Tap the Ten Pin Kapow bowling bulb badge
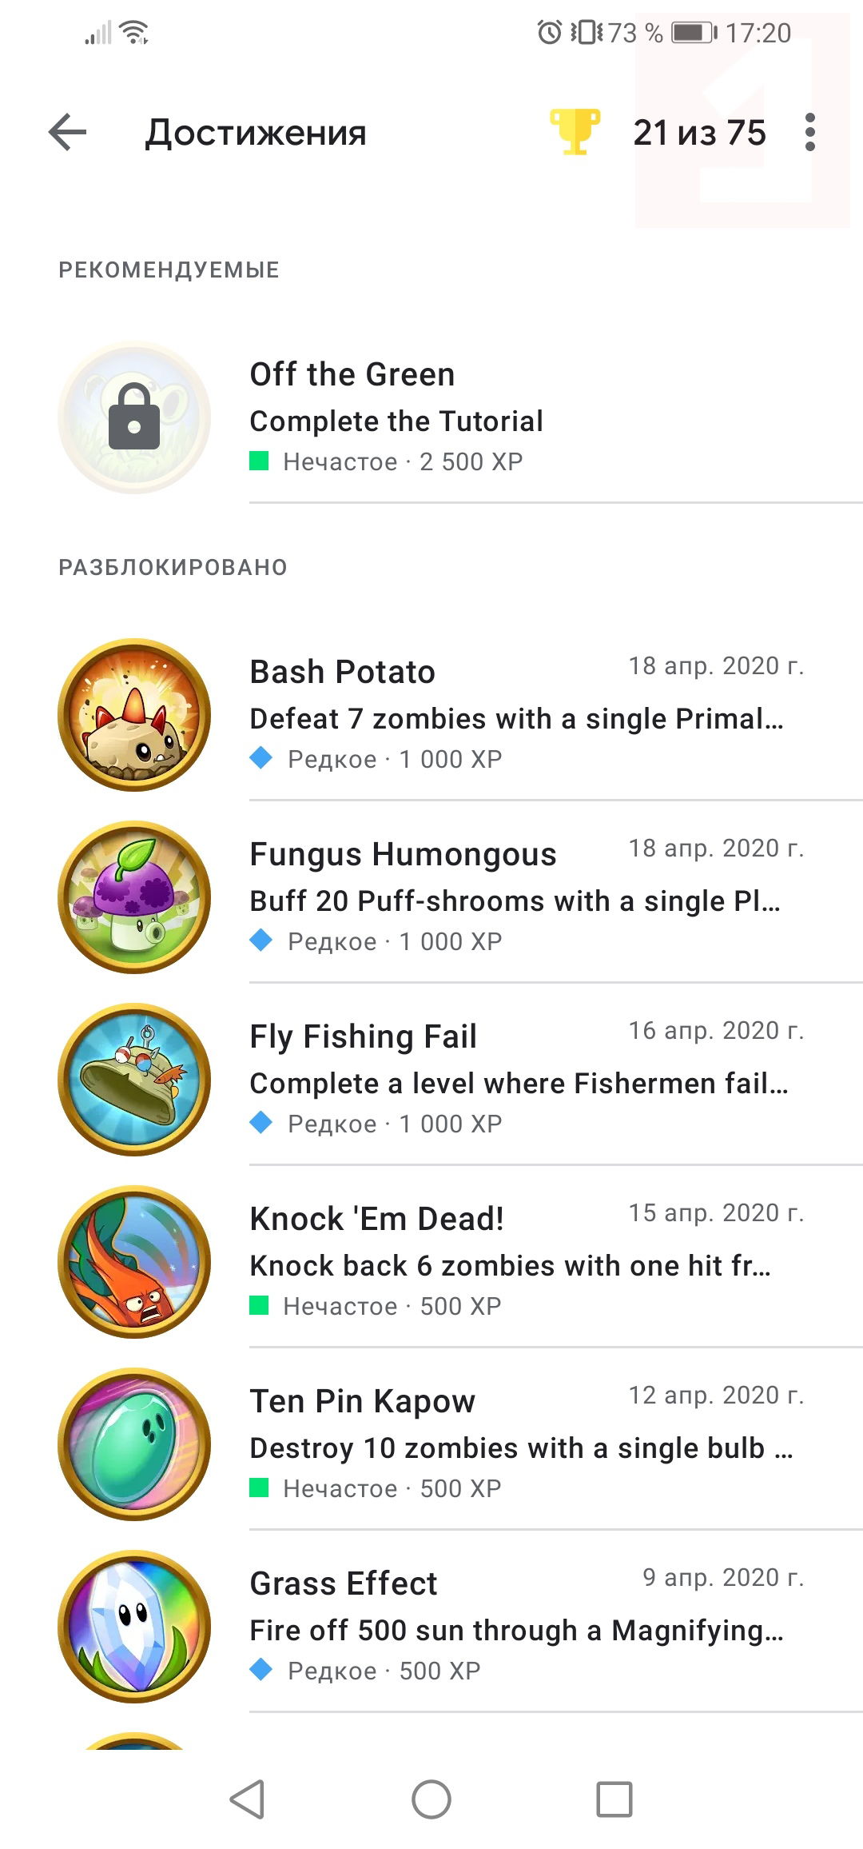The width and height of the screenshot is (863, 1849). point(134,1444)
